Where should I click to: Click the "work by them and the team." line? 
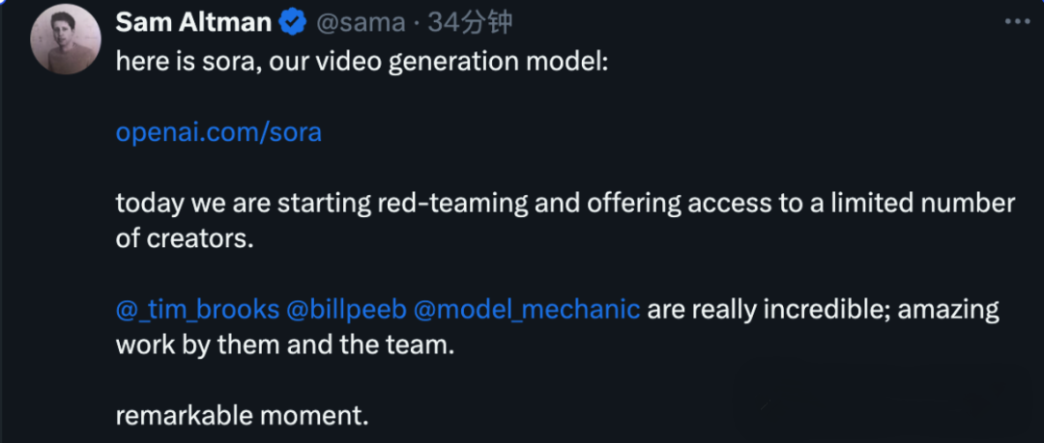(x=285, y=346)
